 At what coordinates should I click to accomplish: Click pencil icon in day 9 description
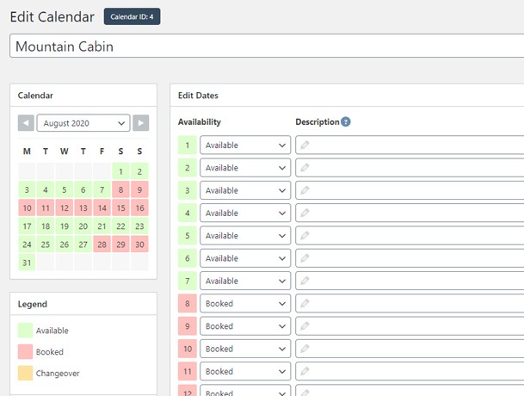pos(305,326)
